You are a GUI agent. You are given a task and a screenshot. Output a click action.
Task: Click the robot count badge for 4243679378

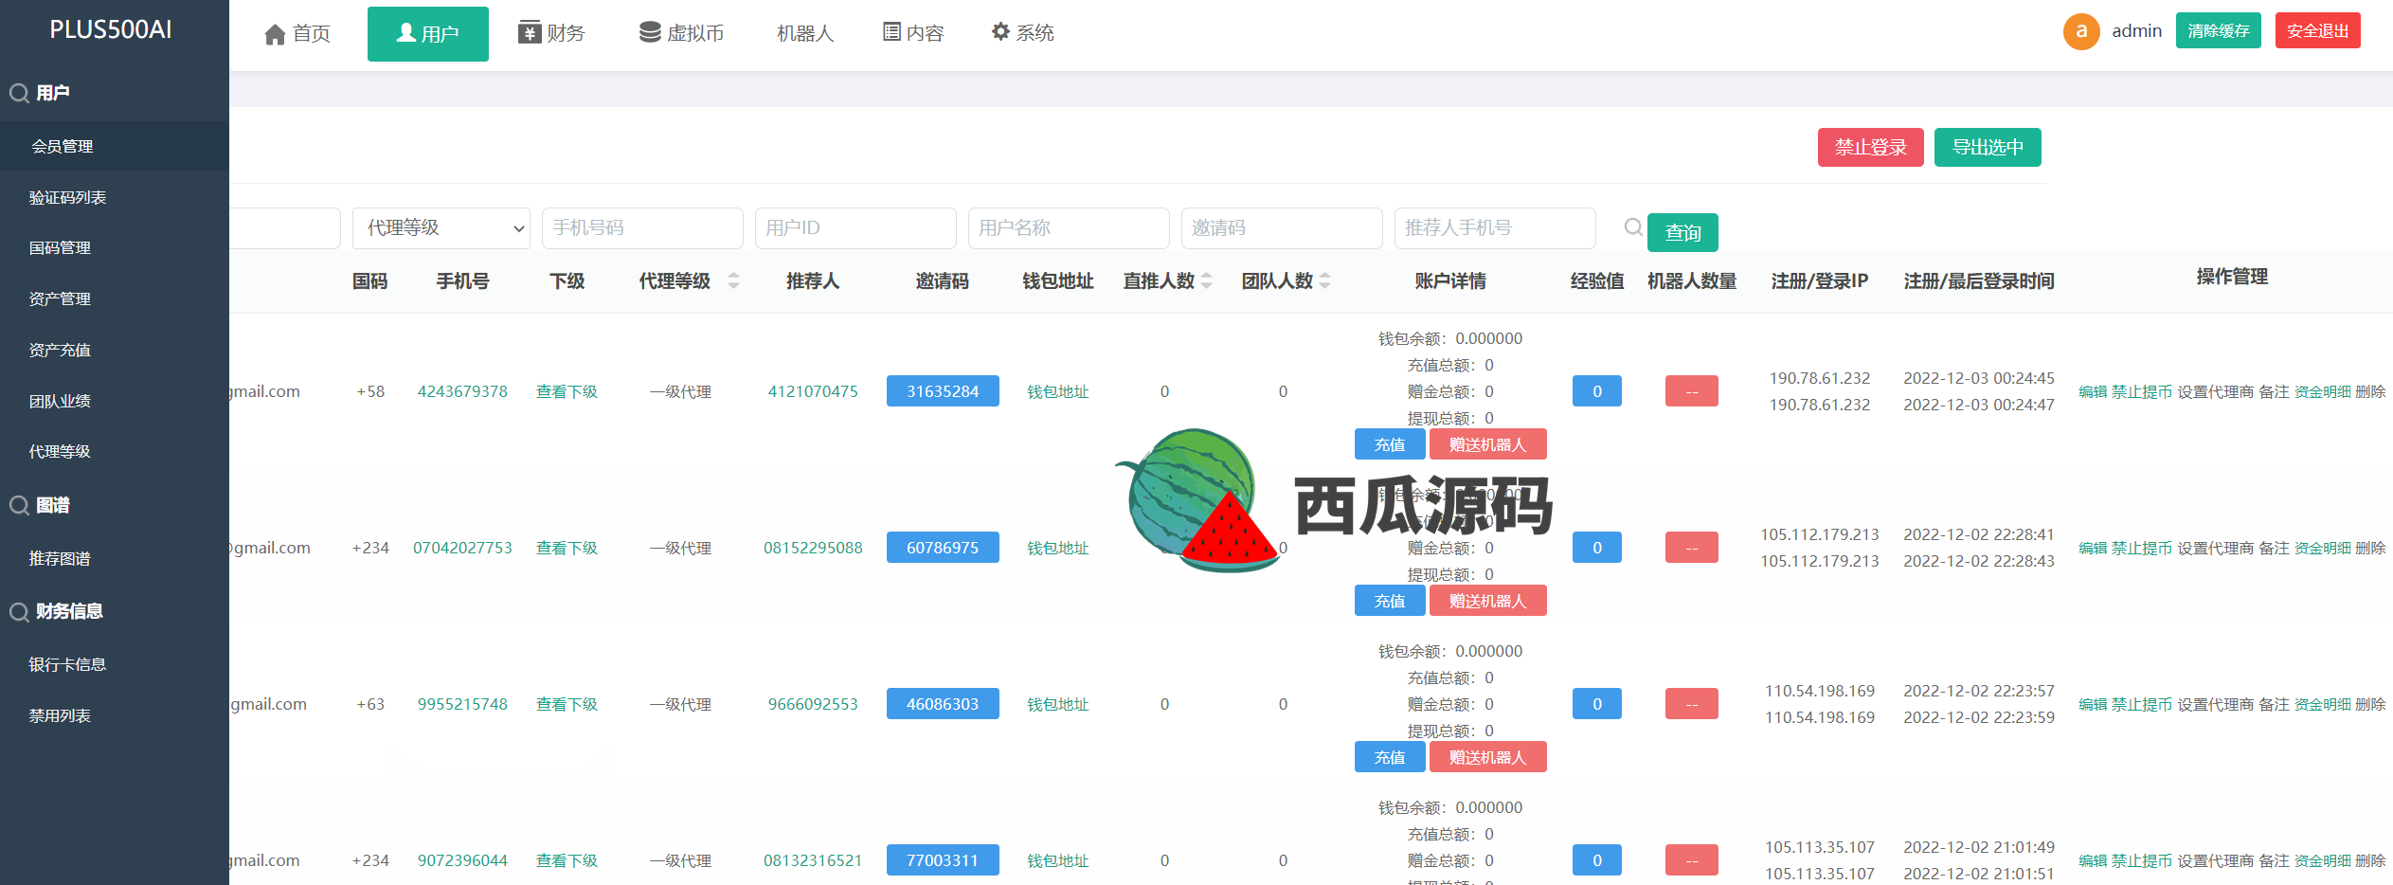click(1692, 391)
